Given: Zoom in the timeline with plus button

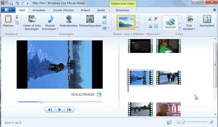Looking at the screenshot, I should 212,122.
